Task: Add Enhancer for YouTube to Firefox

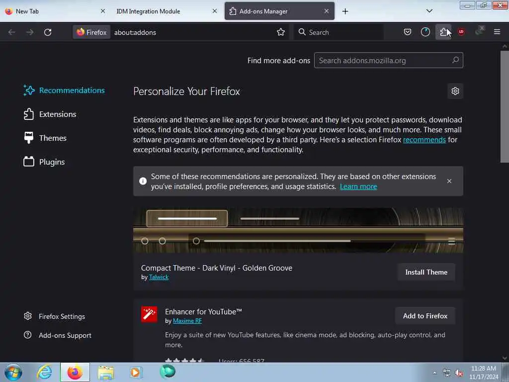Action: click(x=425, y=316)
